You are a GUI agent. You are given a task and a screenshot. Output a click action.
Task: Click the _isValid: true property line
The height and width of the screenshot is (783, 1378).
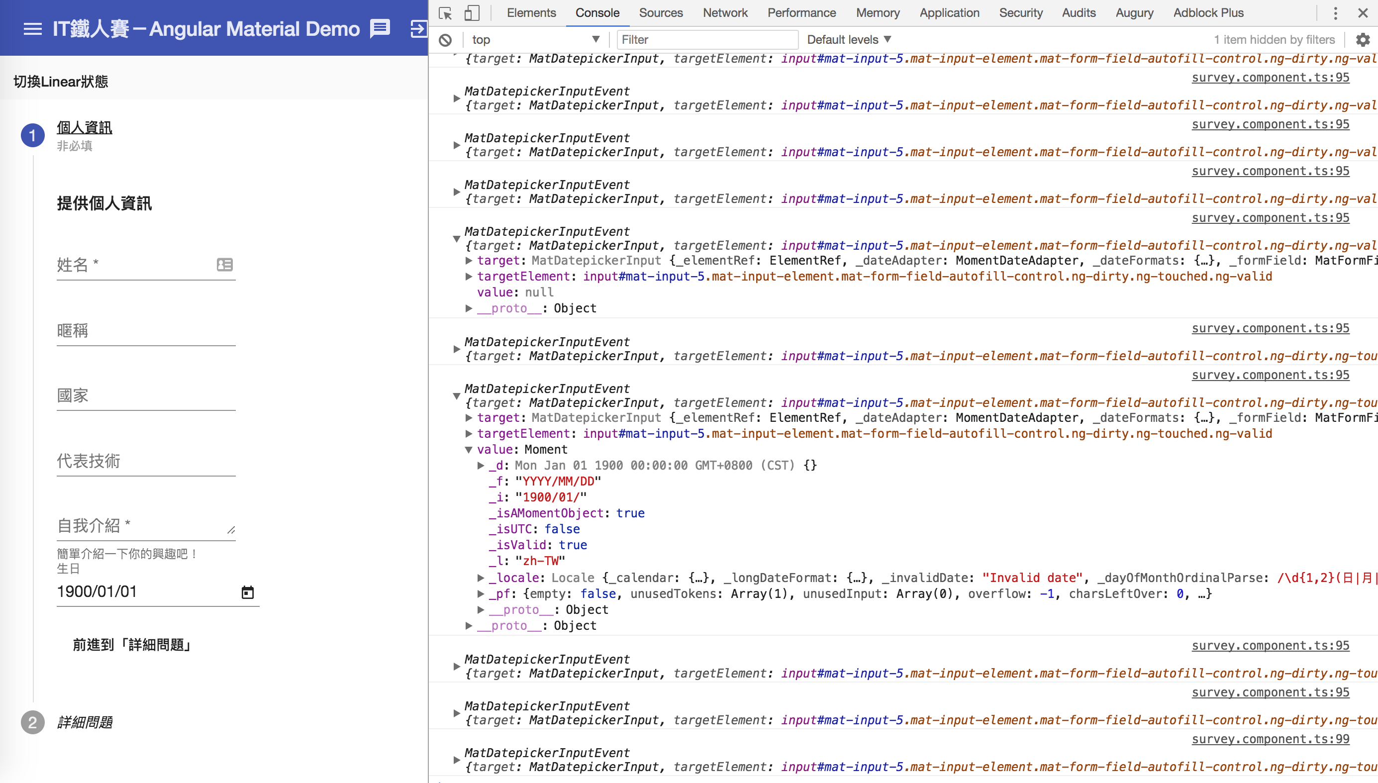click(x=538, y=545)
